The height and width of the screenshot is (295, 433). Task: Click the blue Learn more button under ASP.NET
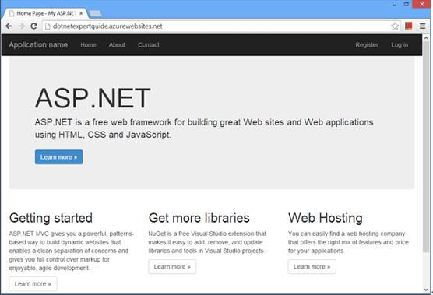(59, 157)
